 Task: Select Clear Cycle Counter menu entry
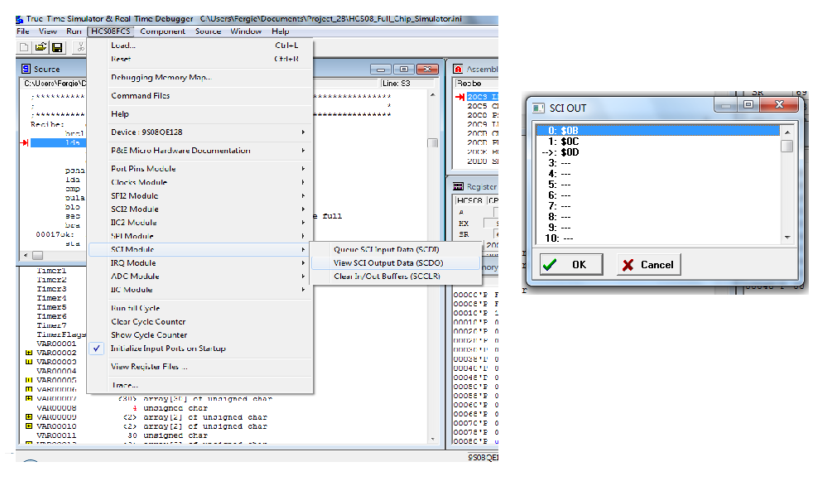coord(148,321)
